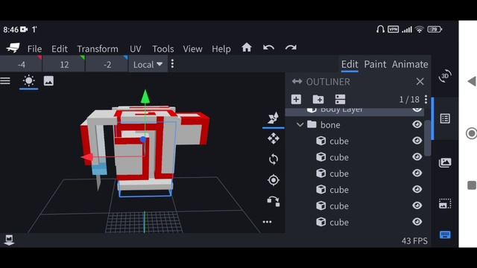
Task: Select the Rotate tool
Action: pos(274,159)
